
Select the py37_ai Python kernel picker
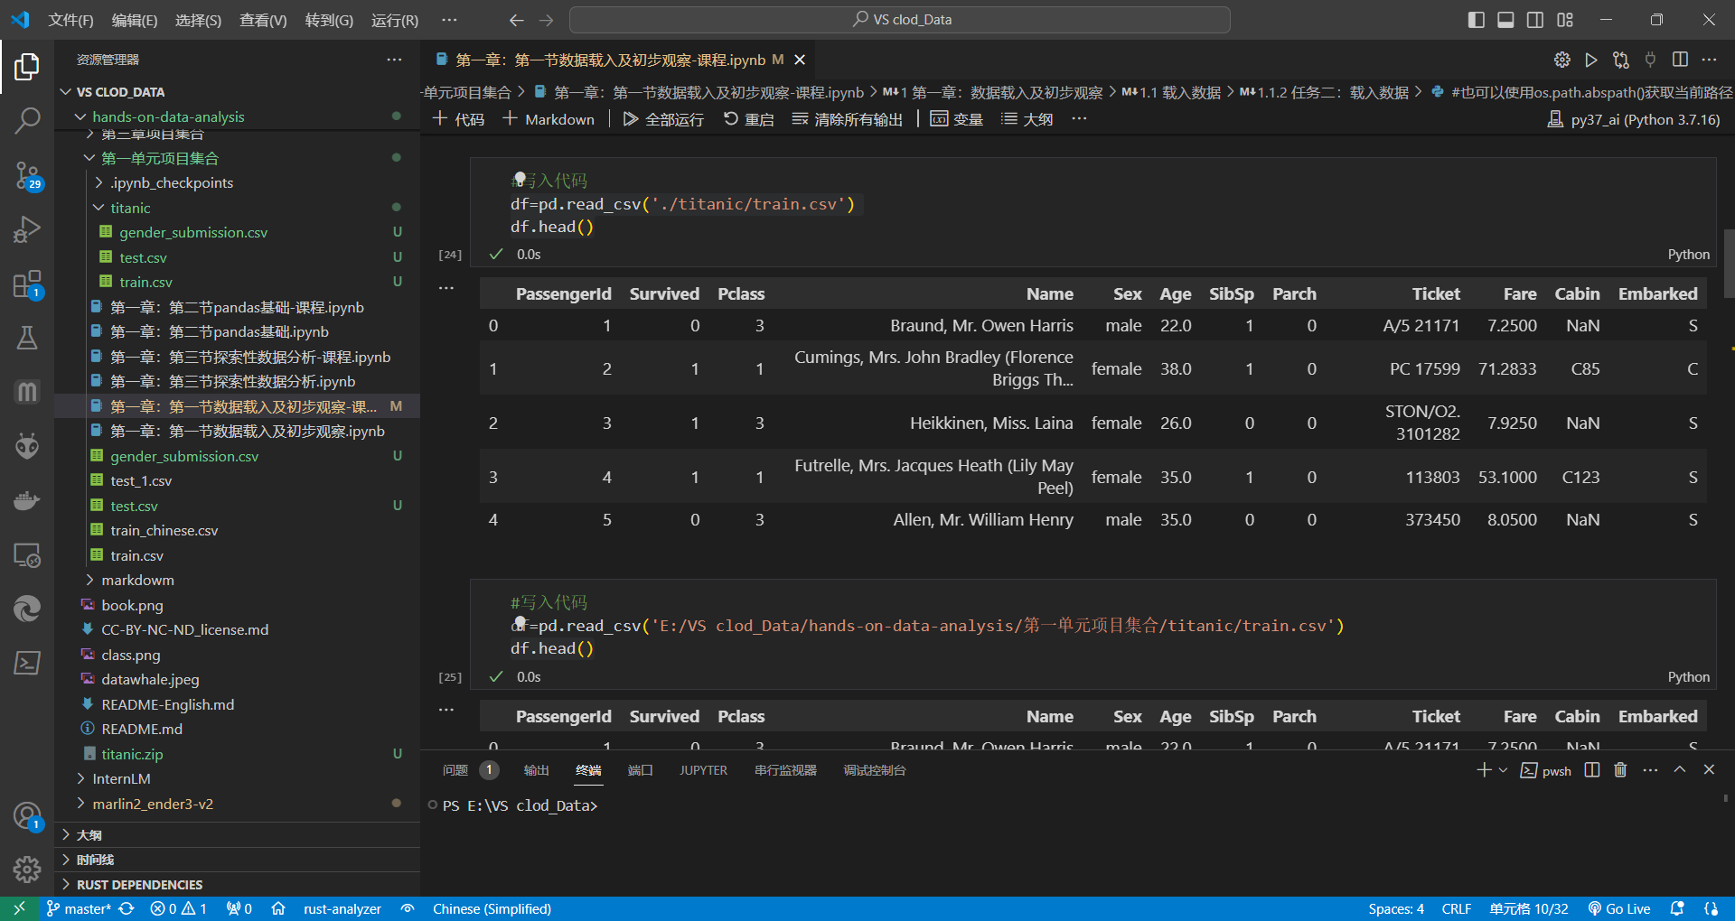point(1634,119)
